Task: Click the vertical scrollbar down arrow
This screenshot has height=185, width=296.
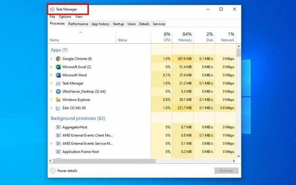Action: click(239, 156)
